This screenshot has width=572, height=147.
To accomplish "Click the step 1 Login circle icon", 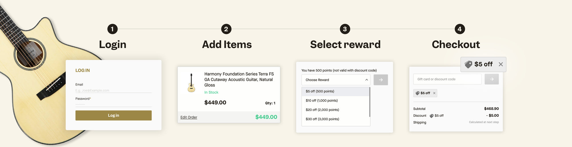I will (112, 29).
